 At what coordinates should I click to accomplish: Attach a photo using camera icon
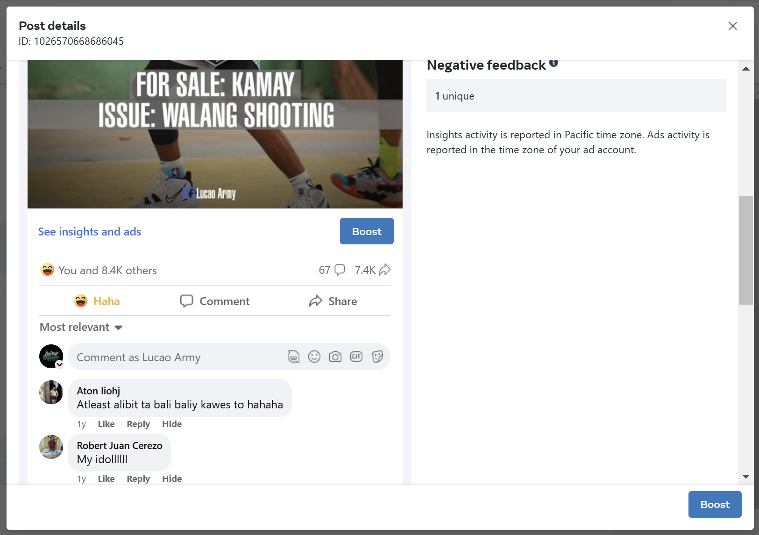click(335, 357)
